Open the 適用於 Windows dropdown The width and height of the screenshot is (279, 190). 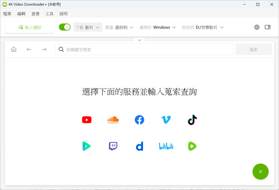pyautogui.click(x=158, y=27)
